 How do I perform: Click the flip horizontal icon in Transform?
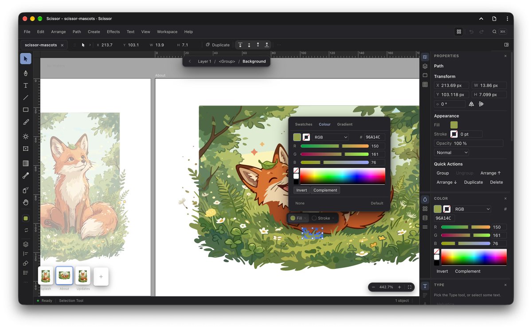472,104
